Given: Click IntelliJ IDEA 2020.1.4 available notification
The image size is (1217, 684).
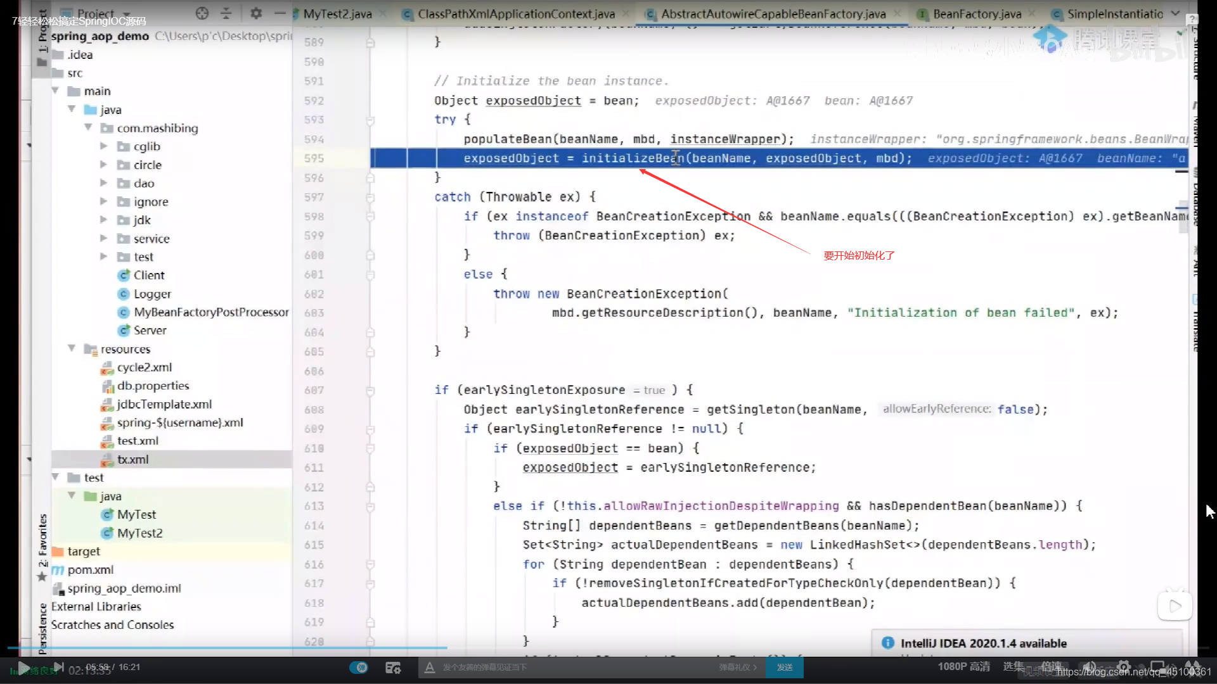Looking at the screenshot, I should [x=983, y=643].
